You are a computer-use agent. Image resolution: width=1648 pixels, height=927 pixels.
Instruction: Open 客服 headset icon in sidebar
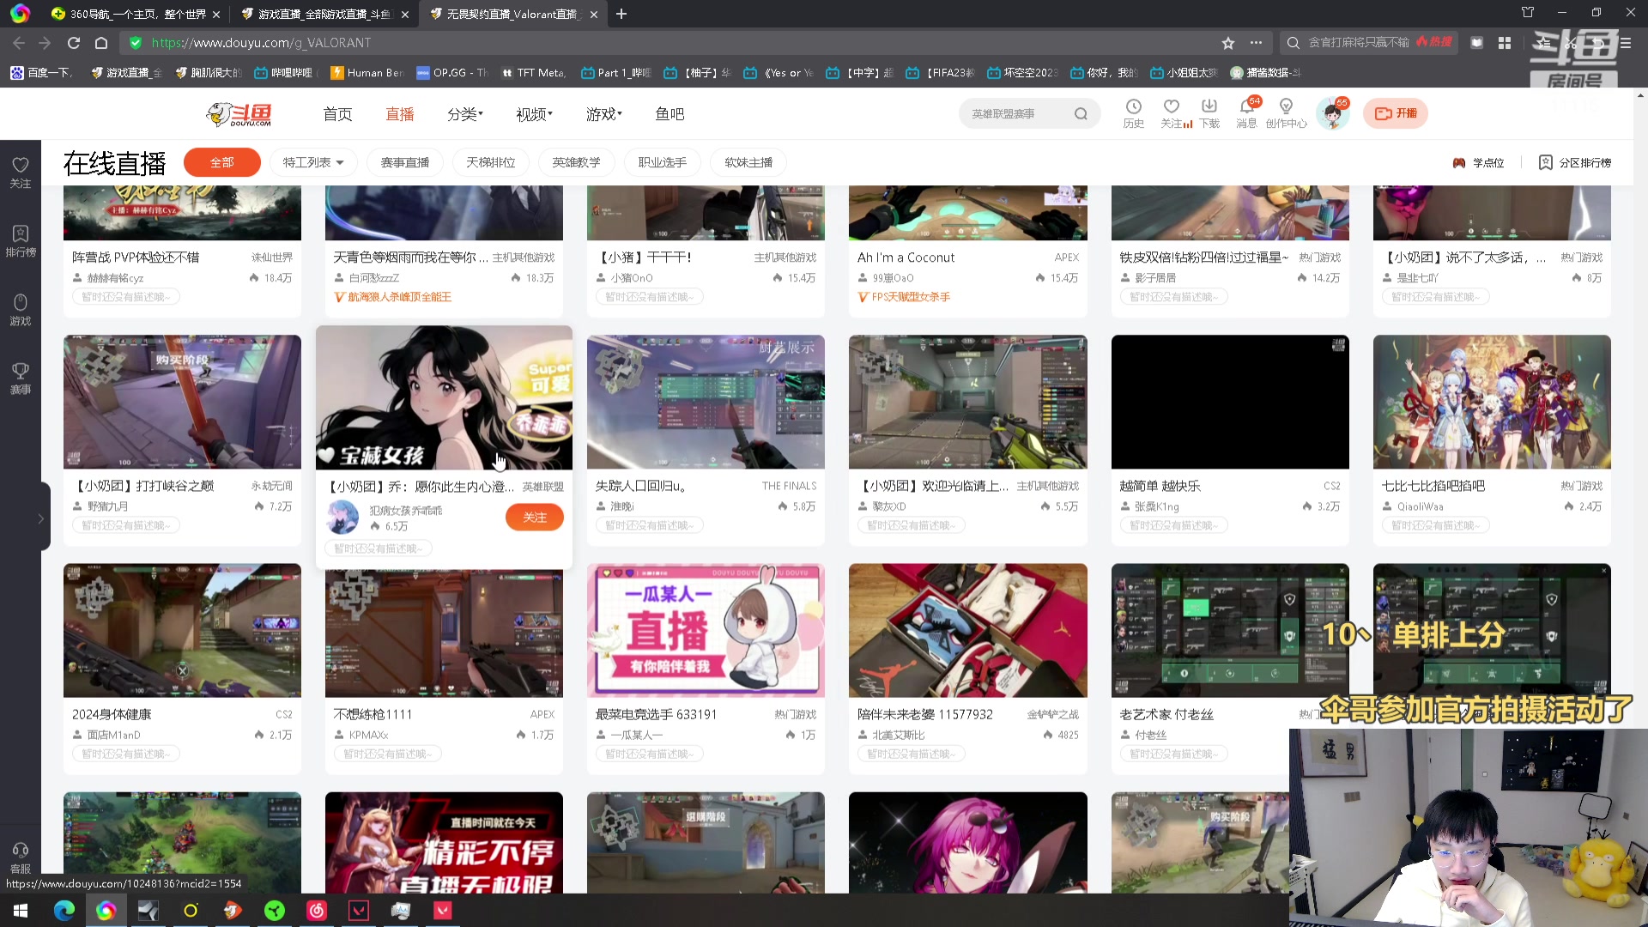coord(21,858)
